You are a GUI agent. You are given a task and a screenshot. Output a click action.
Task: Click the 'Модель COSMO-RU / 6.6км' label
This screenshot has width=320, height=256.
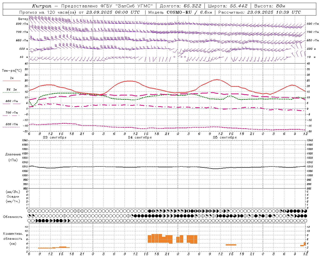[180, 12]
